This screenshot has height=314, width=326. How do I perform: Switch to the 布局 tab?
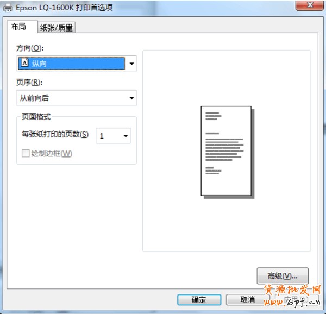18,27
